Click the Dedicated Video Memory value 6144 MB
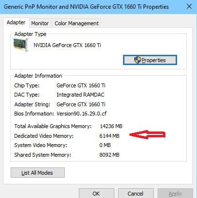Image resolution: width=197 pixels, height=198 pixels. [109, 136]
